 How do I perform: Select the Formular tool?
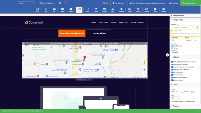click(105, 10)
